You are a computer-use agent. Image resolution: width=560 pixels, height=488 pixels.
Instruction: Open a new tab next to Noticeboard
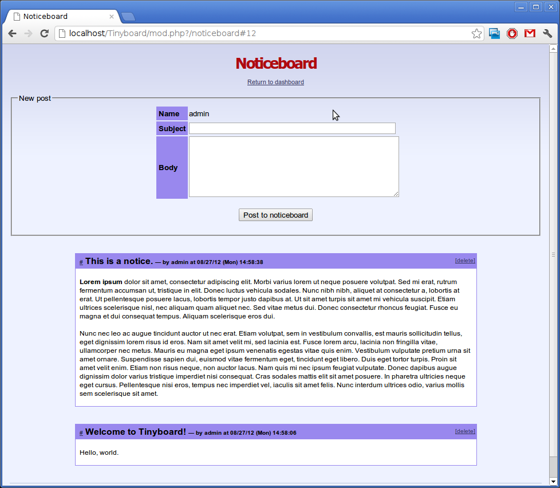[128, 17]
